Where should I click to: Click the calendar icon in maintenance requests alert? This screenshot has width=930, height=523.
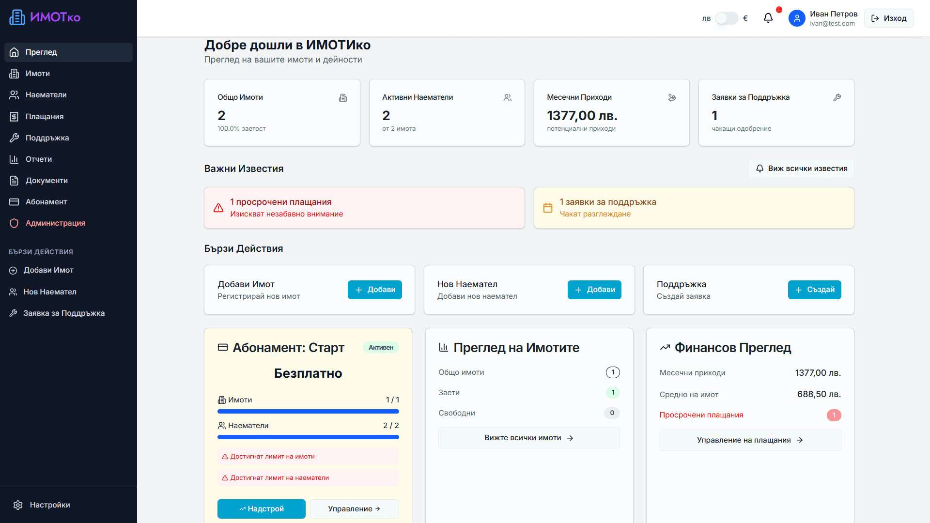pyautogui.click(x=548, y=208)
